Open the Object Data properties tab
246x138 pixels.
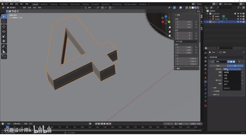(x=206, y=97)
